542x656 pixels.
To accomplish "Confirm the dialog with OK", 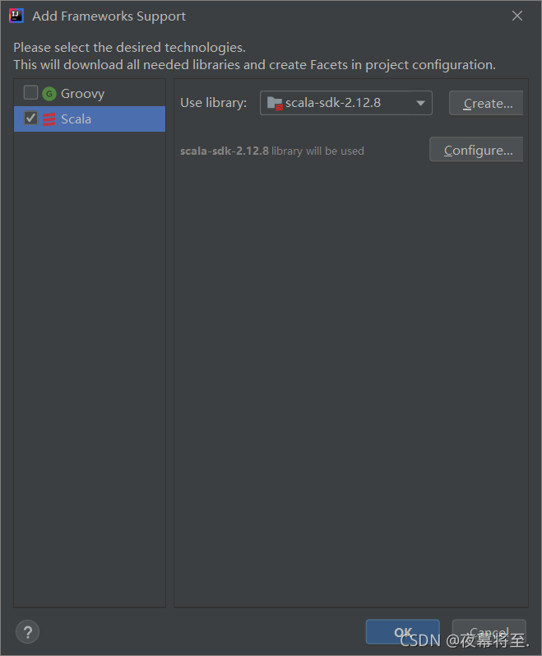I will (x=402, y=632).
